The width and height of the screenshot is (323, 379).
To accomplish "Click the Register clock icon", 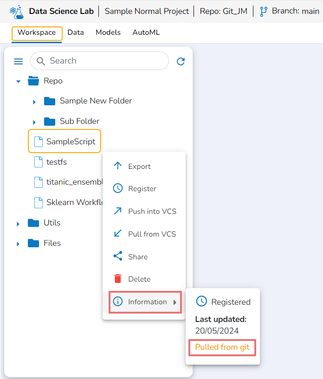I will pos(118,188).
